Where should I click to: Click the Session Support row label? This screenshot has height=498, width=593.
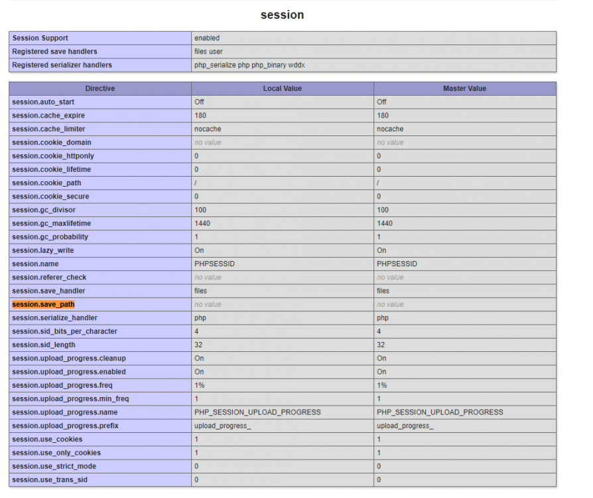tap(40, 38)
